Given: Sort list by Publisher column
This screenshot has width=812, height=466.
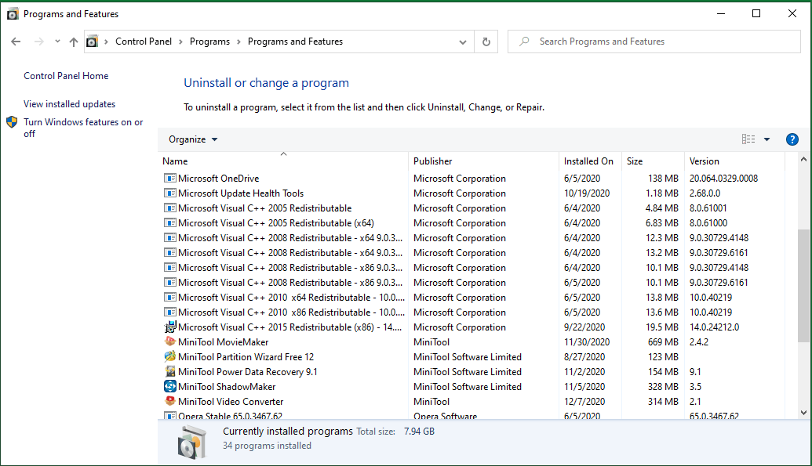Looking at the screenshot, I should [x=484, y=161].
